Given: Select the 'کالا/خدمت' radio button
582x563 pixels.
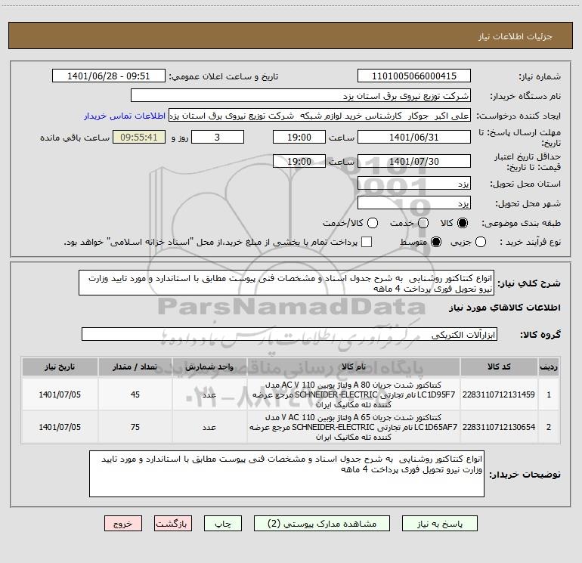Looking at the screenshot, I should click(373, 223).
